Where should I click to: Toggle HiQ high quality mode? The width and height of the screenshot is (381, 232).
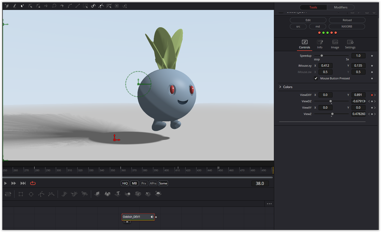click(125, 183)
